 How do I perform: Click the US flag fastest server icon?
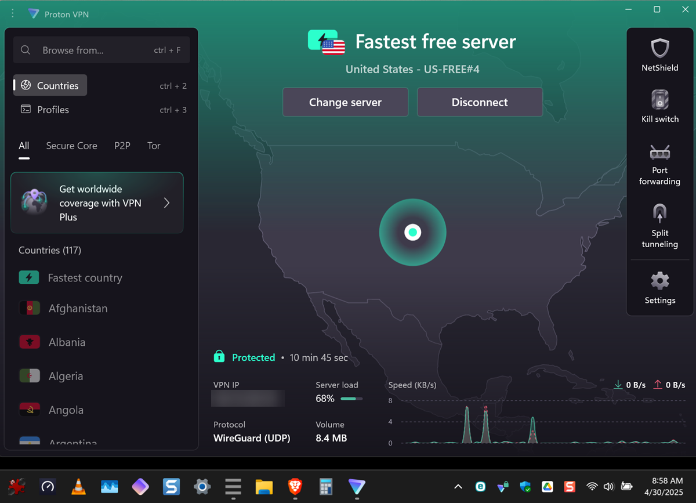[327, 42]
